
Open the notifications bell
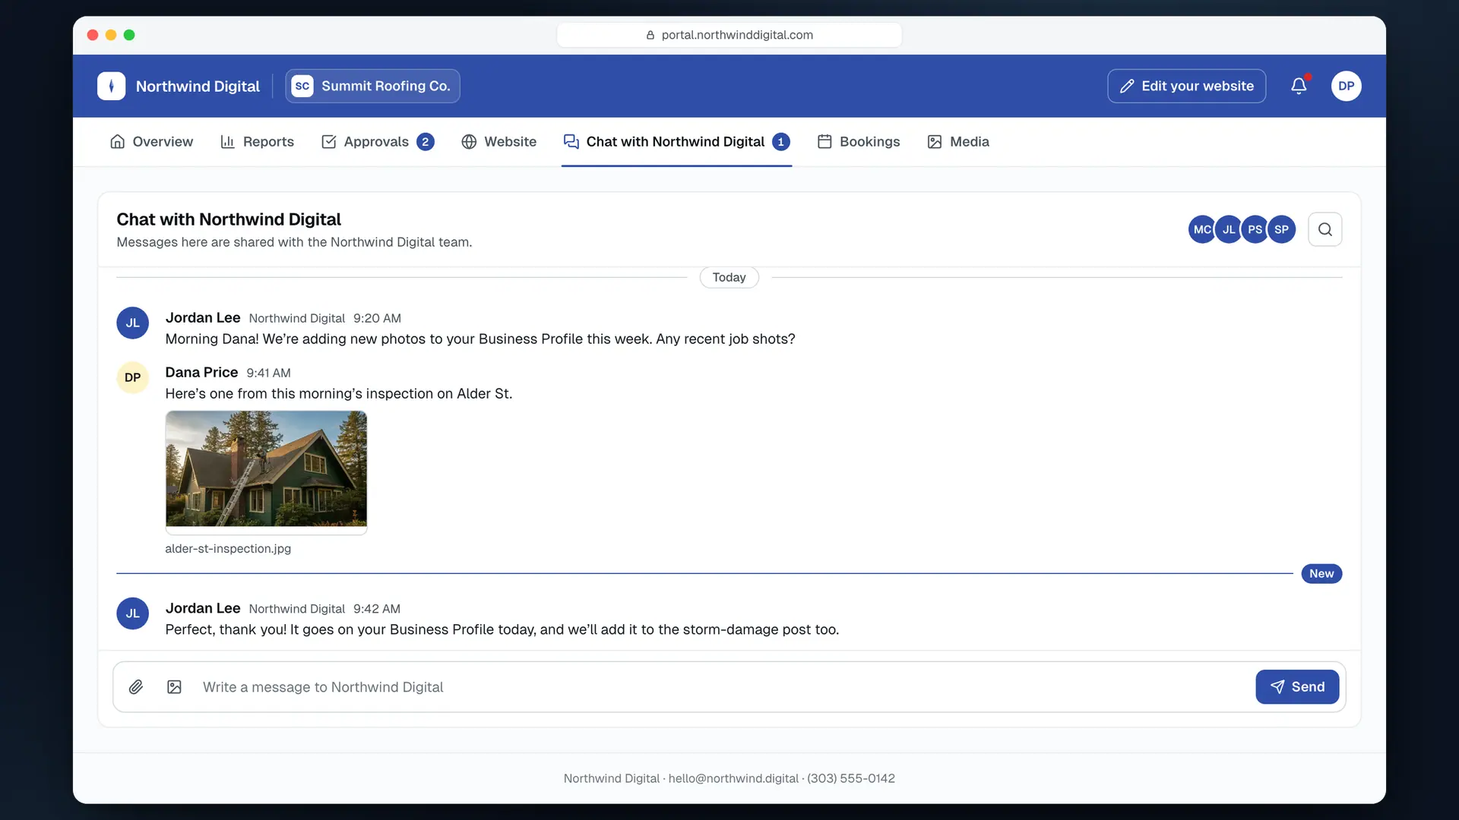(1299, 86)
